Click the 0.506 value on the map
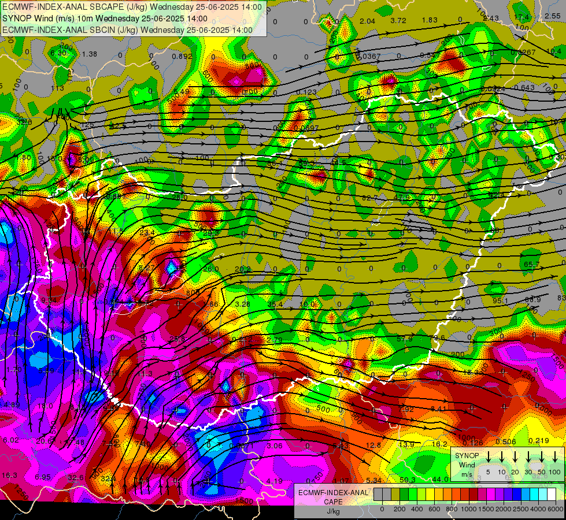566x520 pixels. point(506,441)
